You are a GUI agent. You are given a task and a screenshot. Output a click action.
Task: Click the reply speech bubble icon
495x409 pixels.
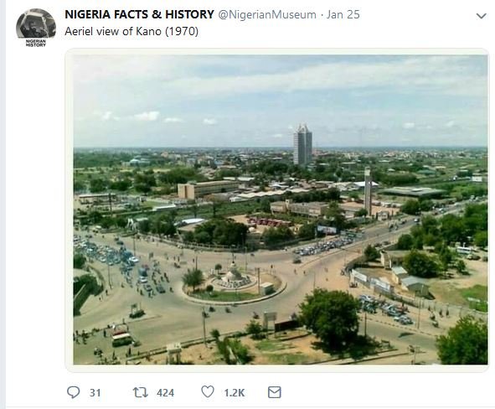pyautogui.click(x=73, y=392)
